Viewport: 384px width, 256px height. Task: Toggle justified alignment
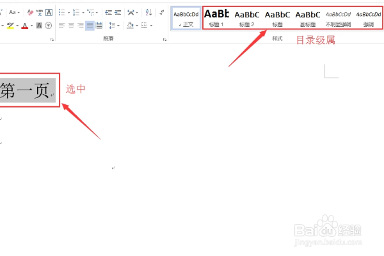pos(90,26)
